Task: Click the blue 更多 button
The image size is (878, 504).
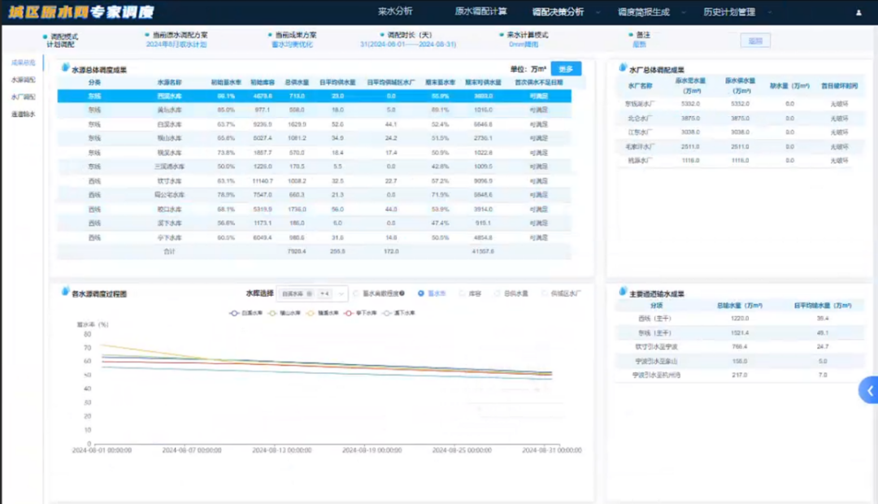Action: pos(566,69)
